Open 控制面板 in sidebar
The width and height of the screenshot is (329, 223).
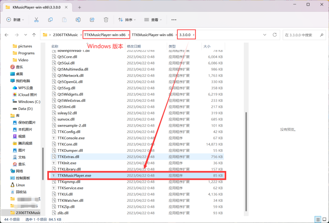20,178
